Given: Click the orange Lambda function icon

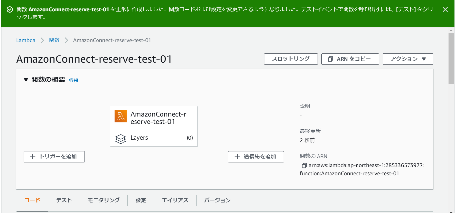Looking at the screenshot, I should (121, 117).
